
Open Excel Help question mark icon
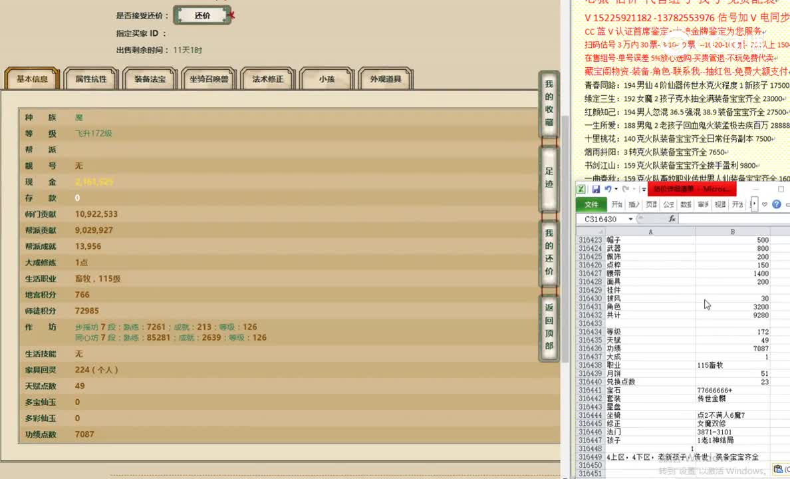click(x=777, y=204)
